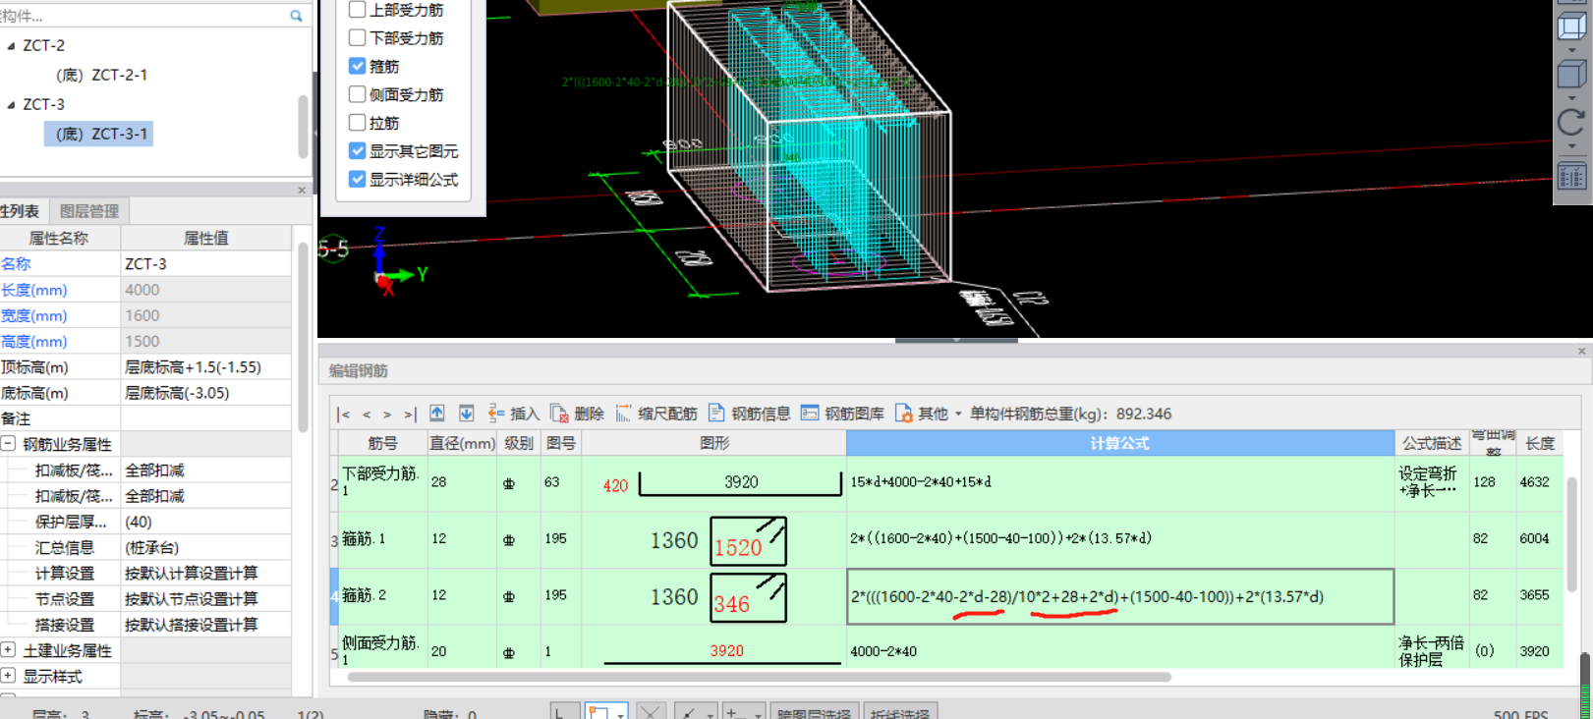Click the rectangle snap-point icon
Screen dimensions: 1593x719
pos(598,712)
